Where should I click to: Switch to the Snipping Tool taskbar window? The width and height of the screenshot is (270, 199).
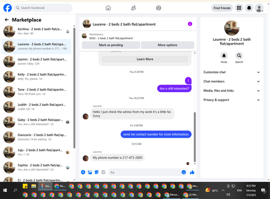(45, 186)
